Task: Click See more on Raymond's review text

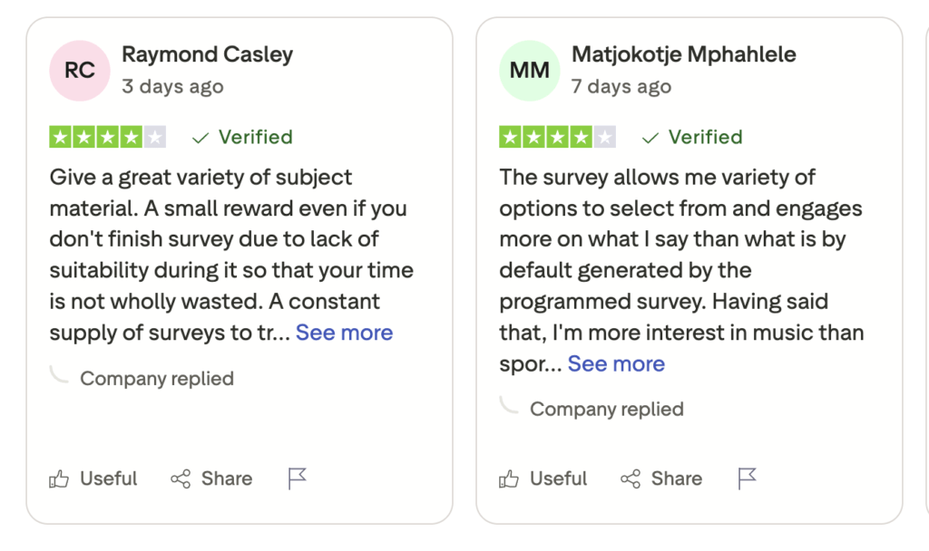Action: point(344,333)
